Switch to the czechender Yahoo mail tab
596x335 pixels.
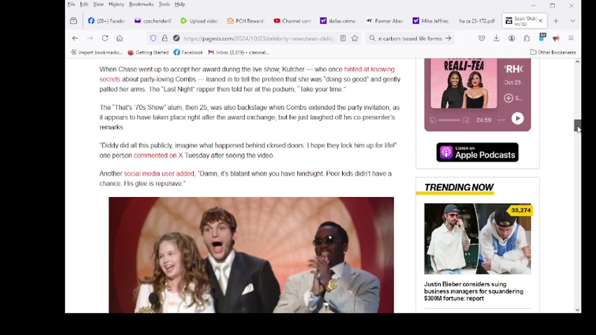(152, 21)
